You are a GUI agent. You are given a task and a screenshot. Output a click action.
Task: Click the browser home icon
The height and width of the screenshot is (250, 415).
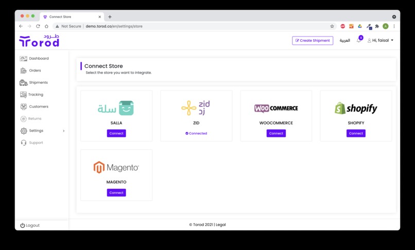[46, 26]
